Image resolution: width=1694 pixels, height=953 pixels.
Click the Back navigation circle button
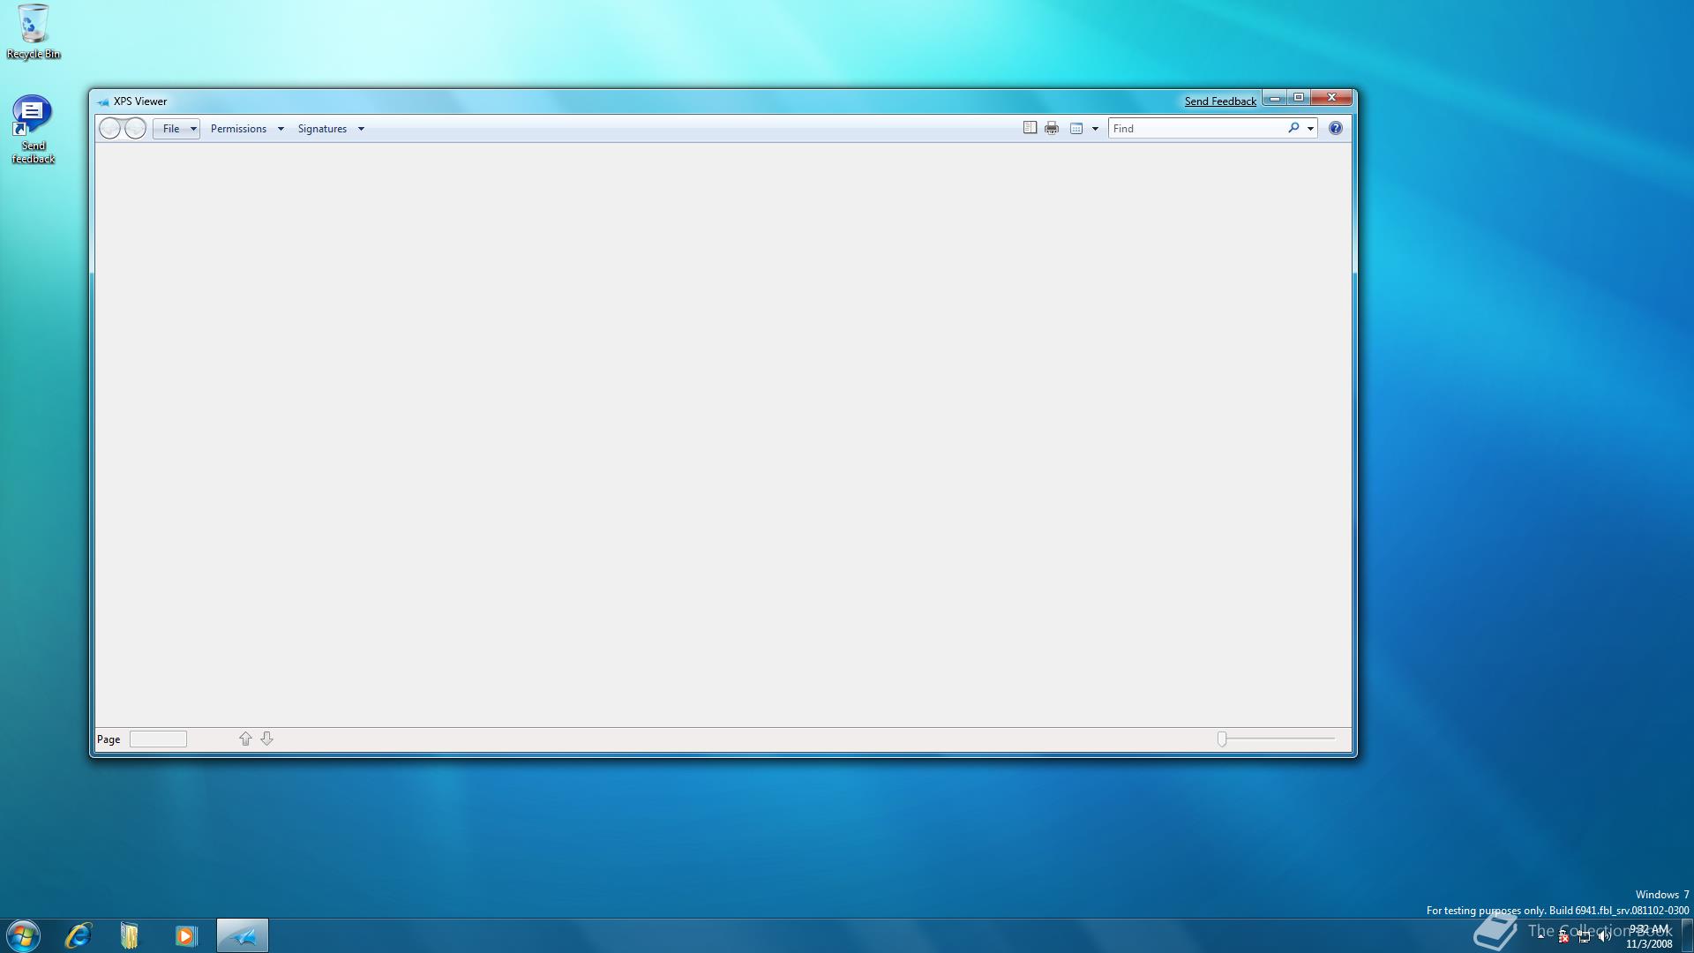coord(110,129)
